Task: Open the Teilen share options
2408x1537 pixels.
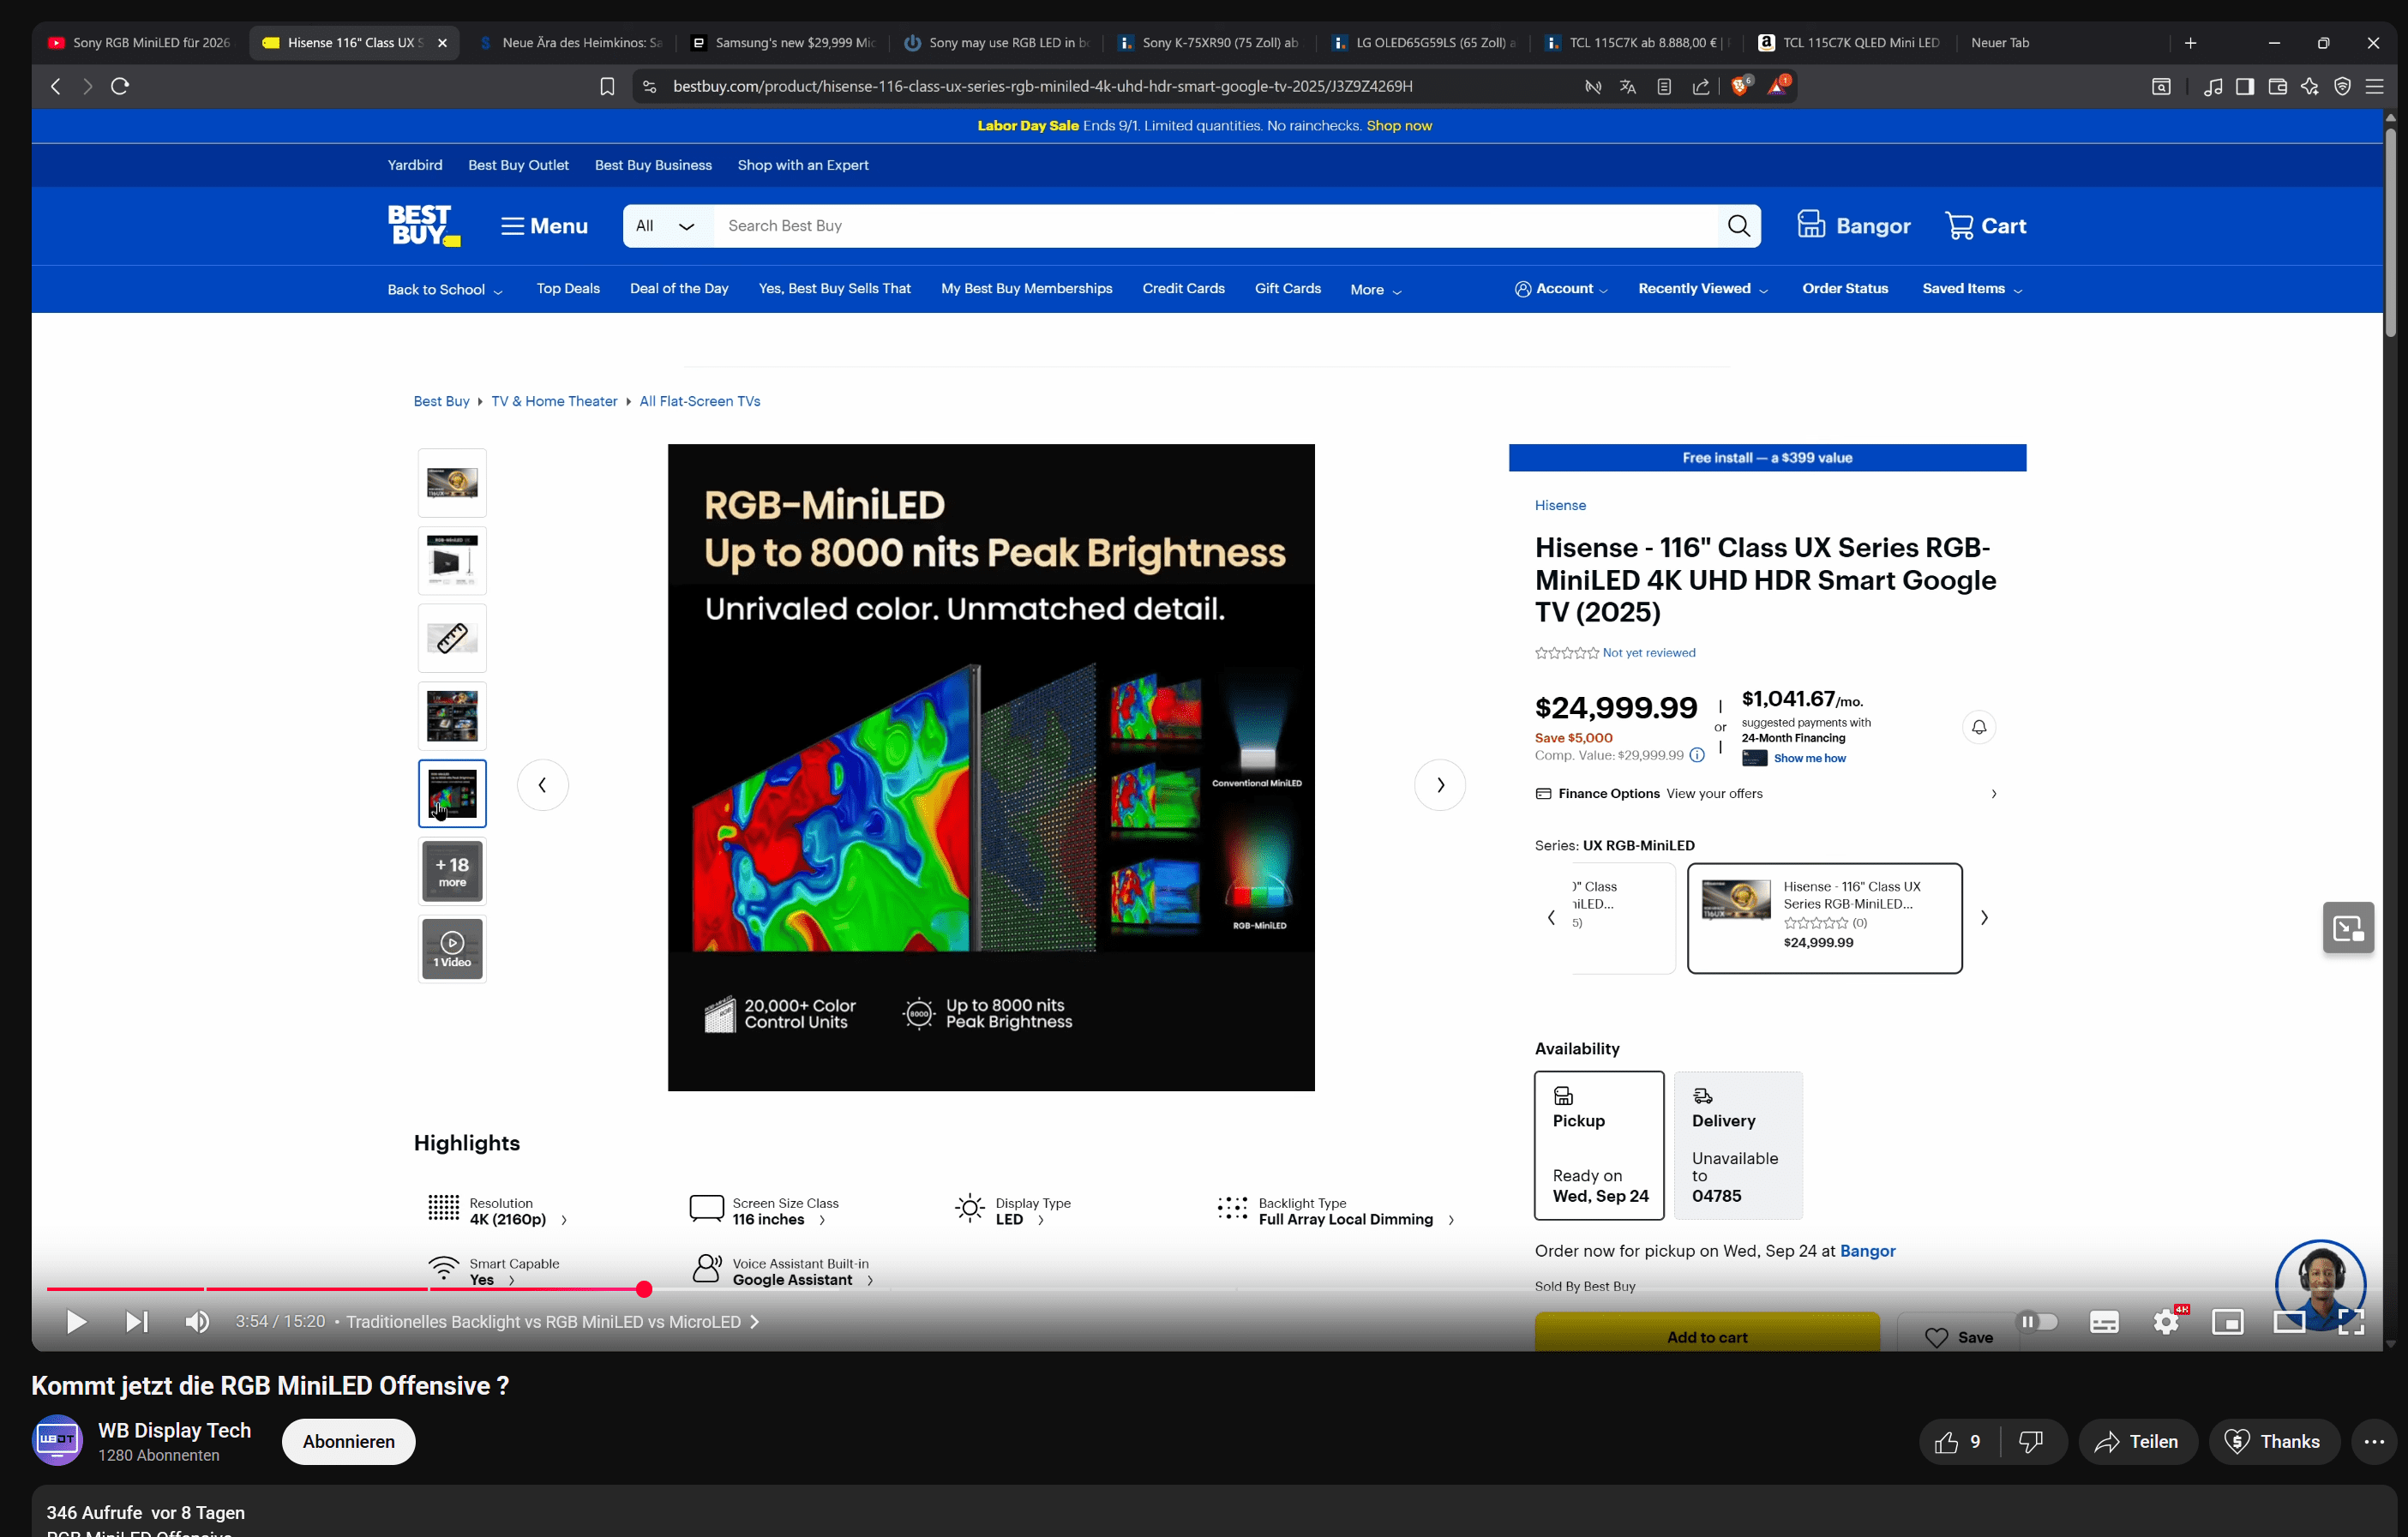Action: (2137, 1441)
